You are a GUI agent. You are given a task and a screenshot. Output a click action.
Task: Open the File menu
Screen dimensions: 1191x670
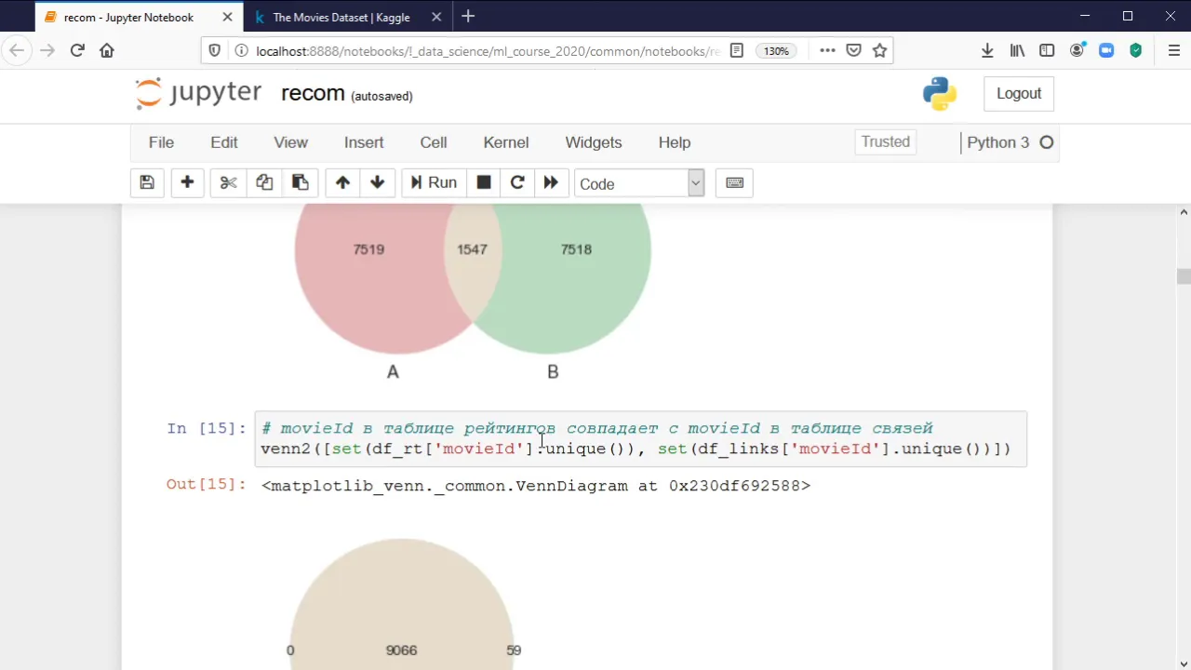(x=161, y=142)
